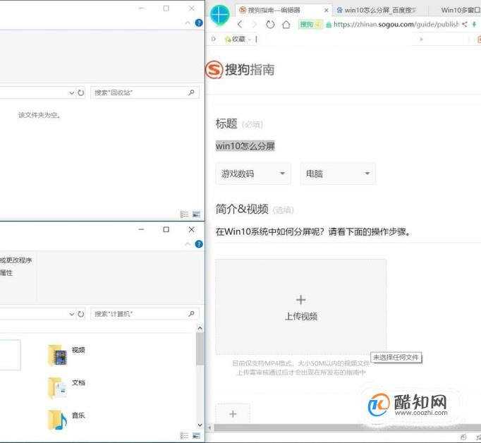Image resolution: width=481 pixels, height=443 pixels.
Task: Toggle the sidebar arrow left of 收藏
Action: click(x=214, y=39)
